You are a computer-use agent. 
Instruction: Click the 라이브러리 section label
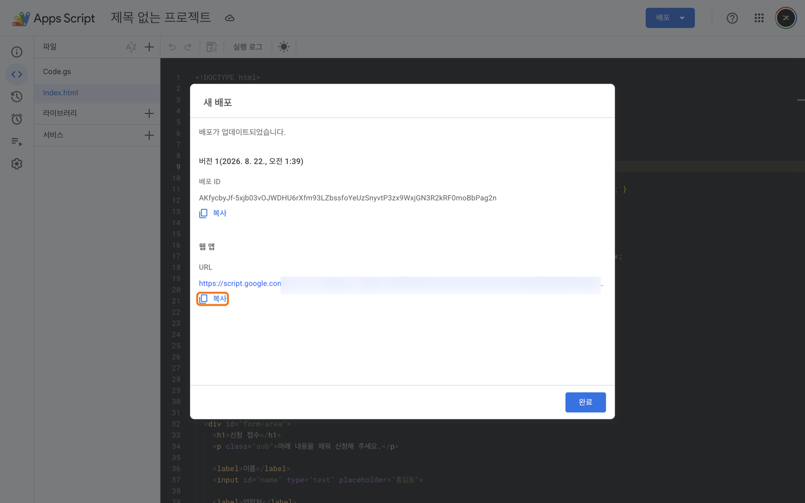tap(60, 113)
